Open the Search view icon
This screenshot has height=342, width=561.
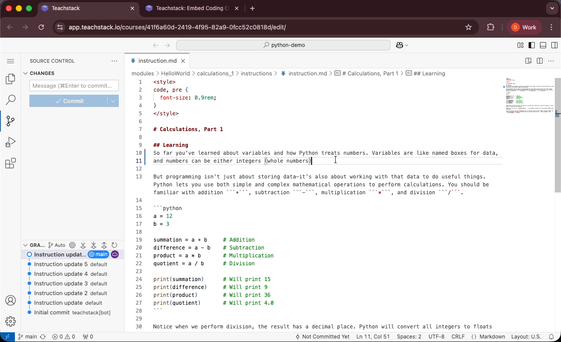click(11, 100)
